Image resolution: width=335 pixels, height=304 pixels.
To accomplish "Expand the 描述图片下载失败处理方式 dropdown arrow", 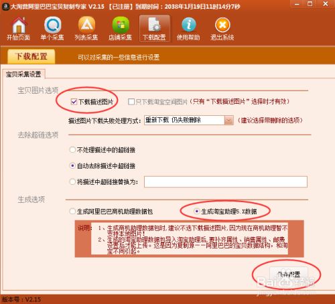I will [x=228, y=121].
